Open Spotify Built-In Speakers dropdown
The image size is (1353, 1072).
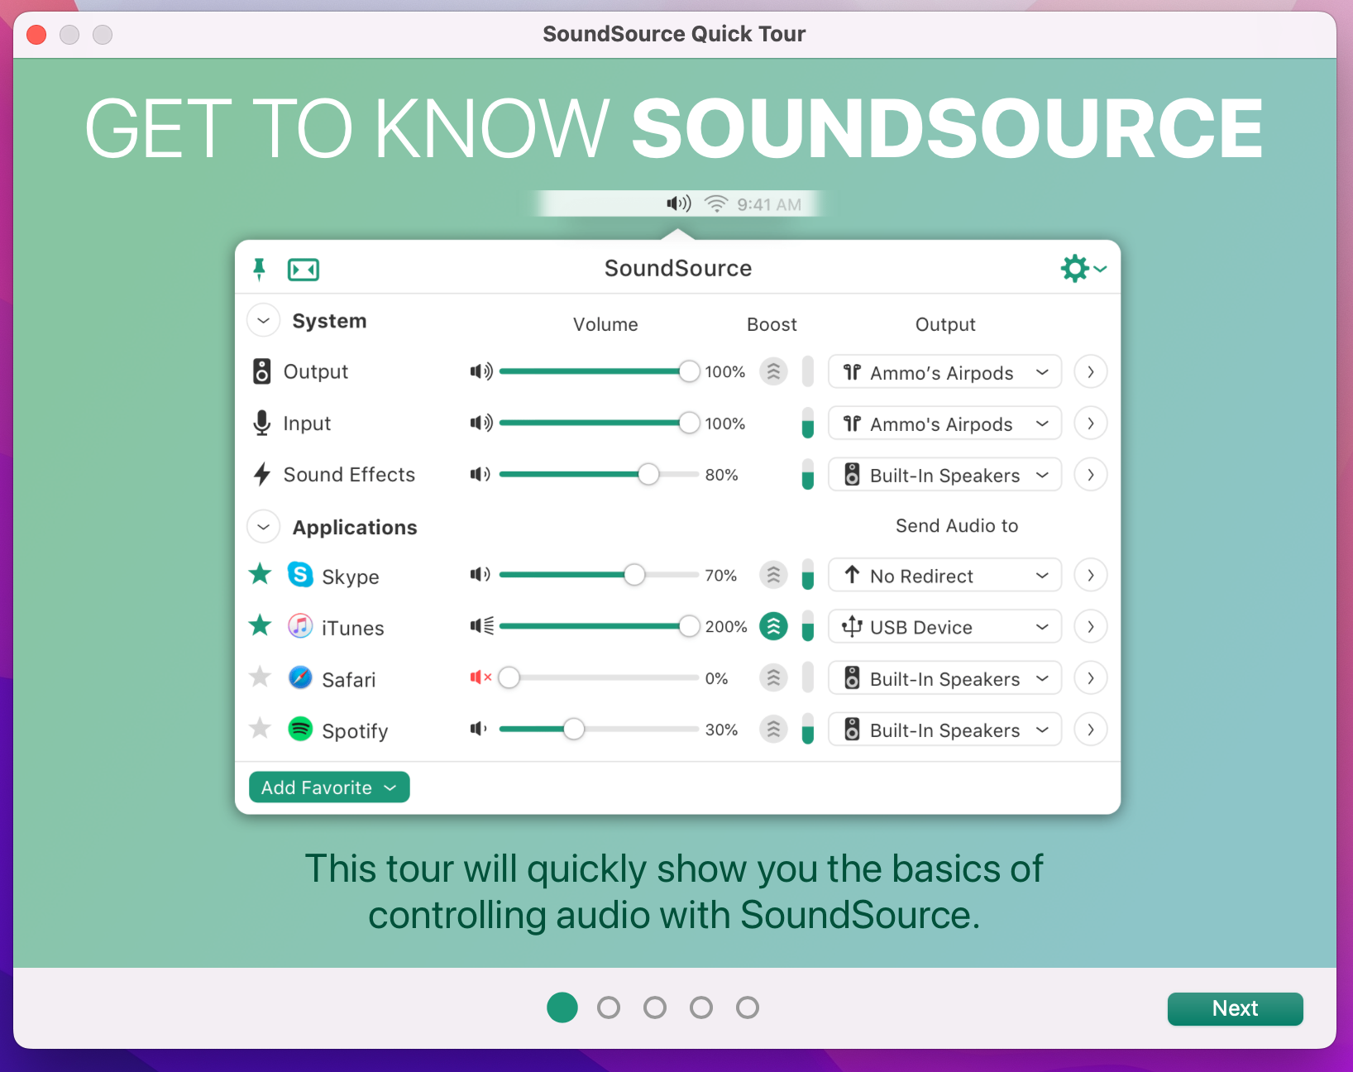pyautogui.click(x=944, y=729)
